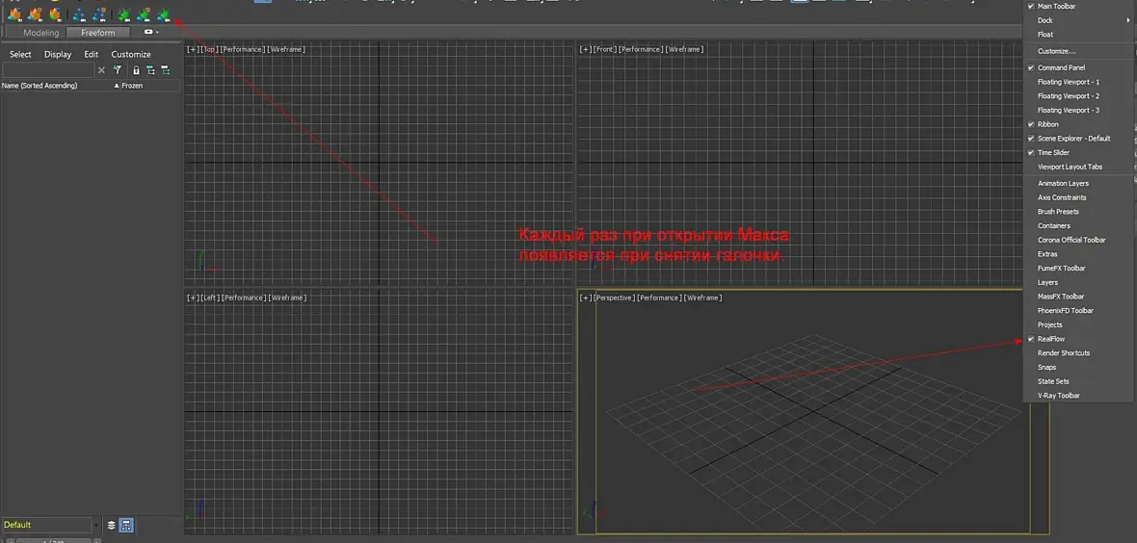The height and width of the screenshot is (543, 1137).
Task: Click the first orange RealFlow toolbar icon
Action: 14,13
